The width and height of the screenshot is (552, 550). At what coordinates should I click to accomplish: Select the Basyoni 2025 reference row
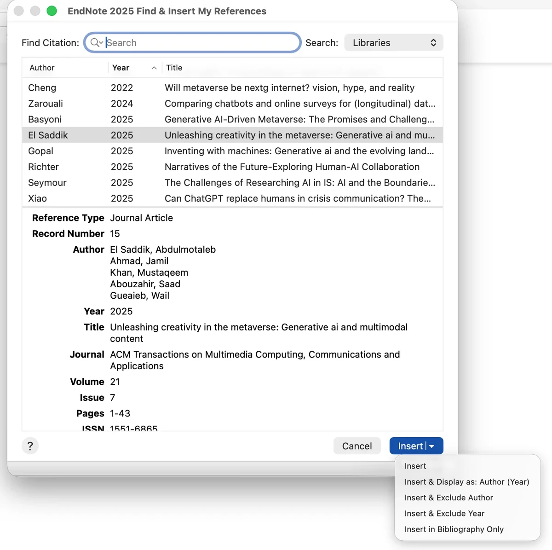pos(232,119)
